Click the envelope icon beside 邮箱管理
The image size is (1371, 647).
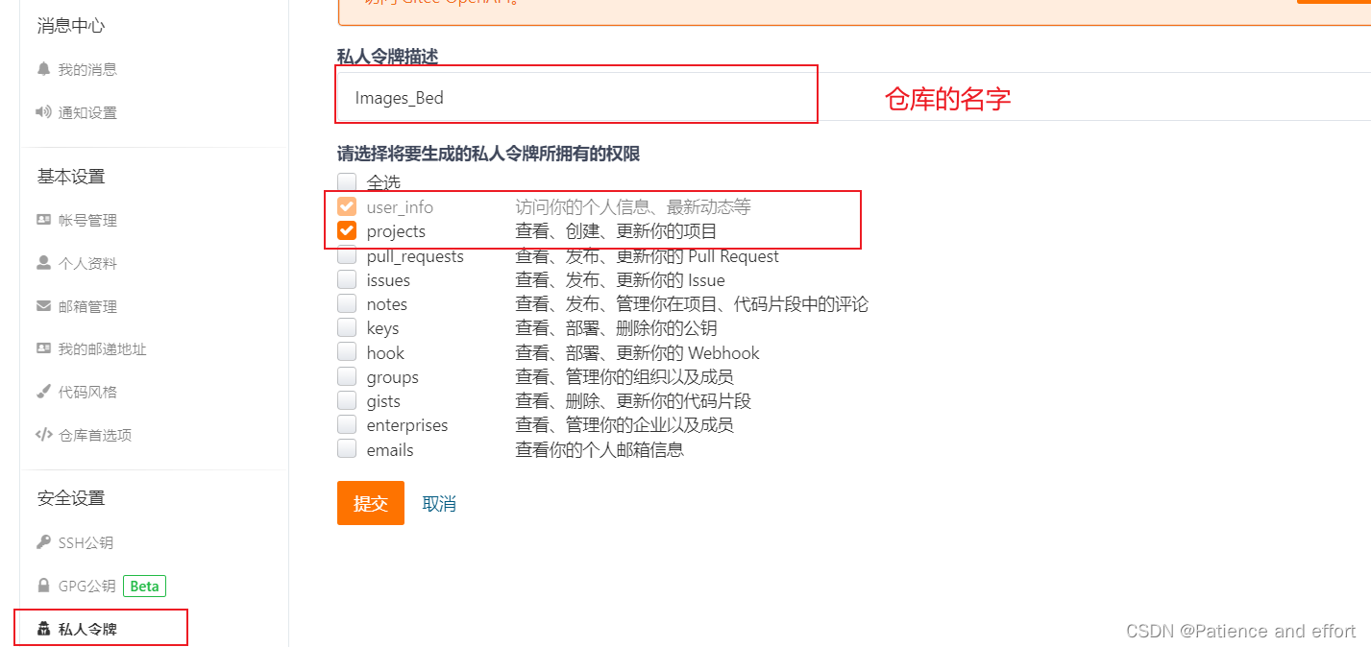43,306
